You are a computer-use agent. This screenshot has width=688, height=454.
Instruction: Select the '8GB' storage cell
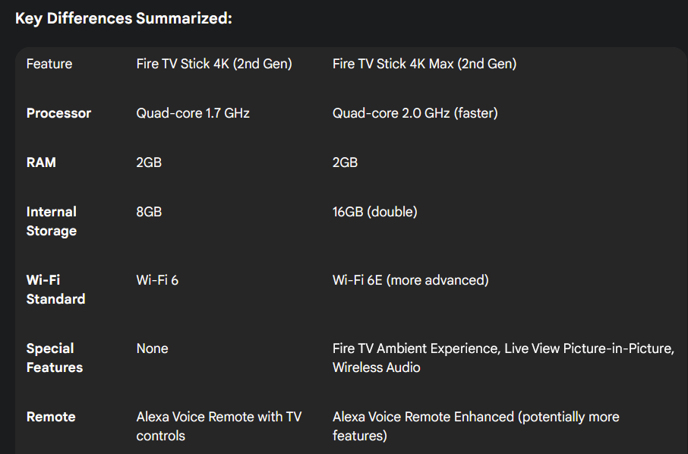coord(149,212)
